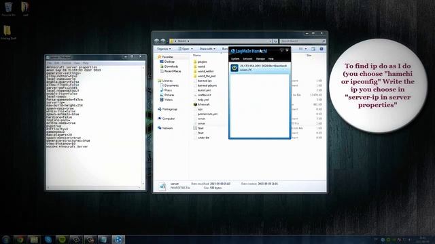Go back in the Explorer window

(x=157, y=41)
